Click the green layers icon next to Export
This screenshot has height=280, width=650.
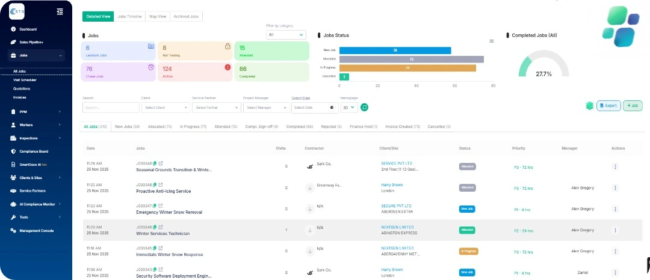589,106
